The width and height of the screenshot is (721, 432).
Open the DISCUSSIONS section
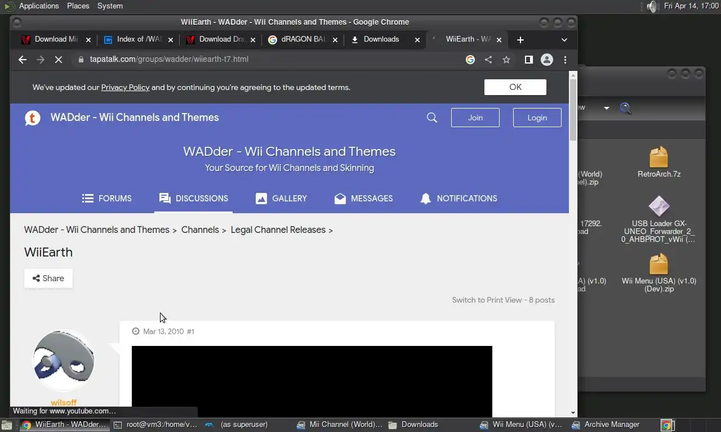pos(193,199)
